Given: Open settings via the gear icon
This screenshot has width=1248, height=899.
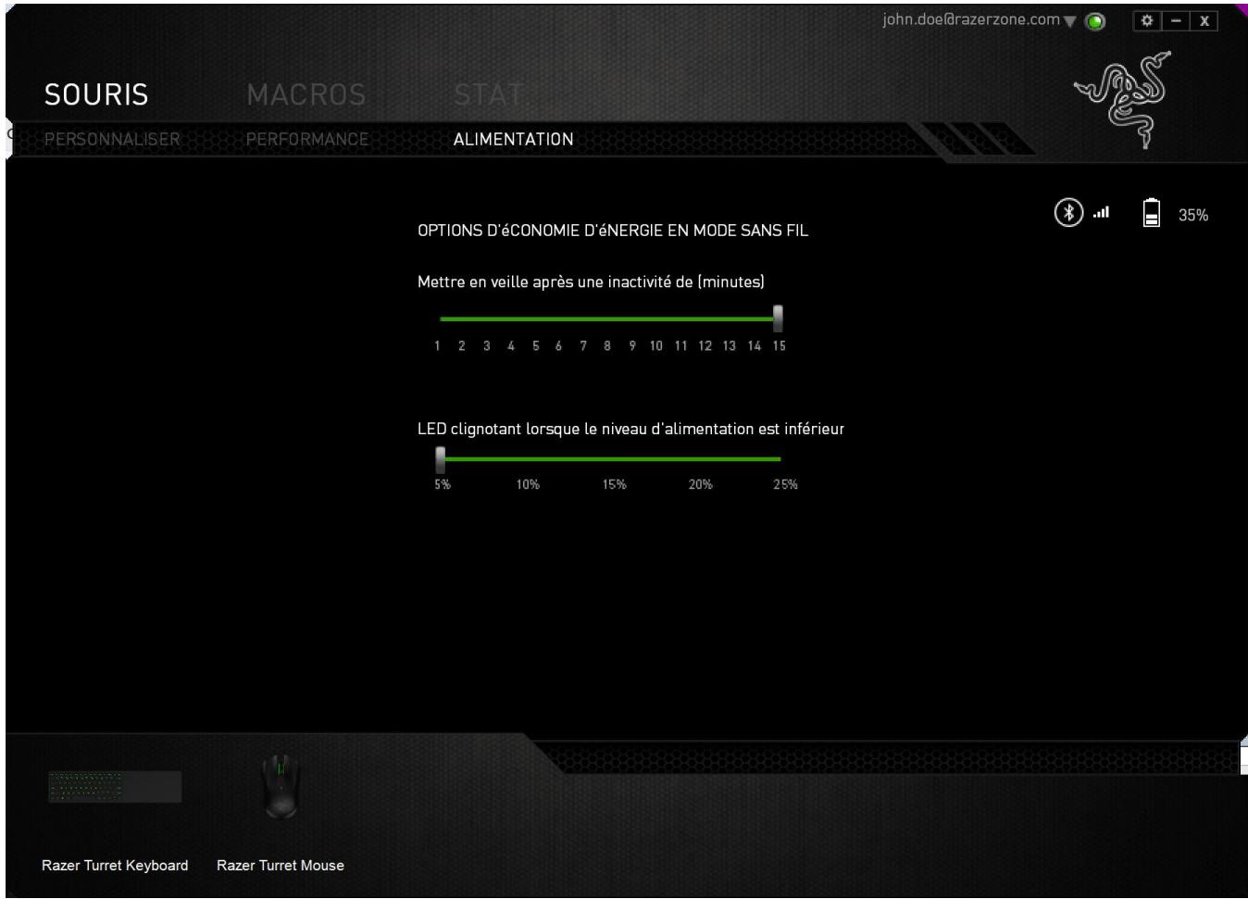Looking at the screenshot, I should (1147, 20).
